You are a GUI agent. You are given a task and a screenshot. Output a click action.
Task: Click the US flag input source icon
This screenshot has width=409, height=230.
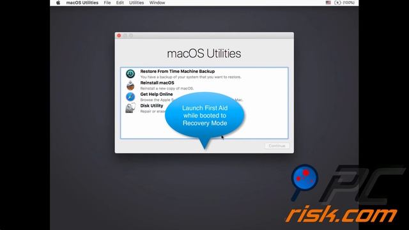[x=328, y=3]
